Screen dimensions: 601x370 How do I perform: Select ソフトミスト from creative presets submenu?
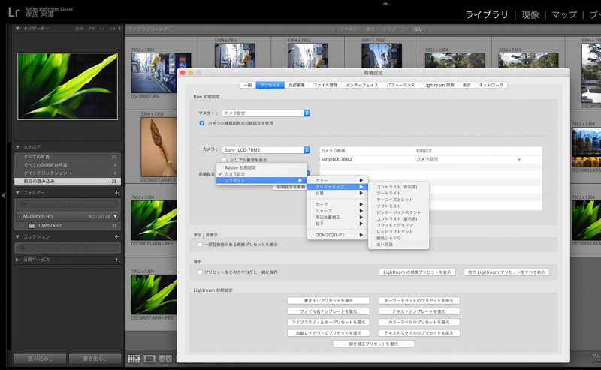[x=389, y=206]
